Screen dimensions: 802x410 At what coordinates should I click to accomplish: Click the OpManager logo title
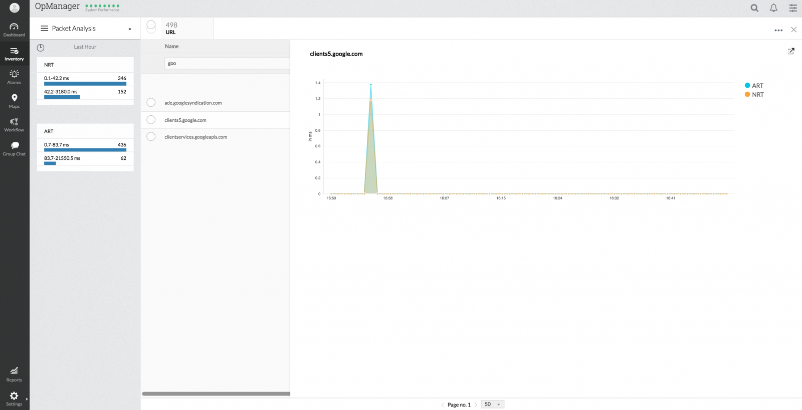tap(57, 7)
